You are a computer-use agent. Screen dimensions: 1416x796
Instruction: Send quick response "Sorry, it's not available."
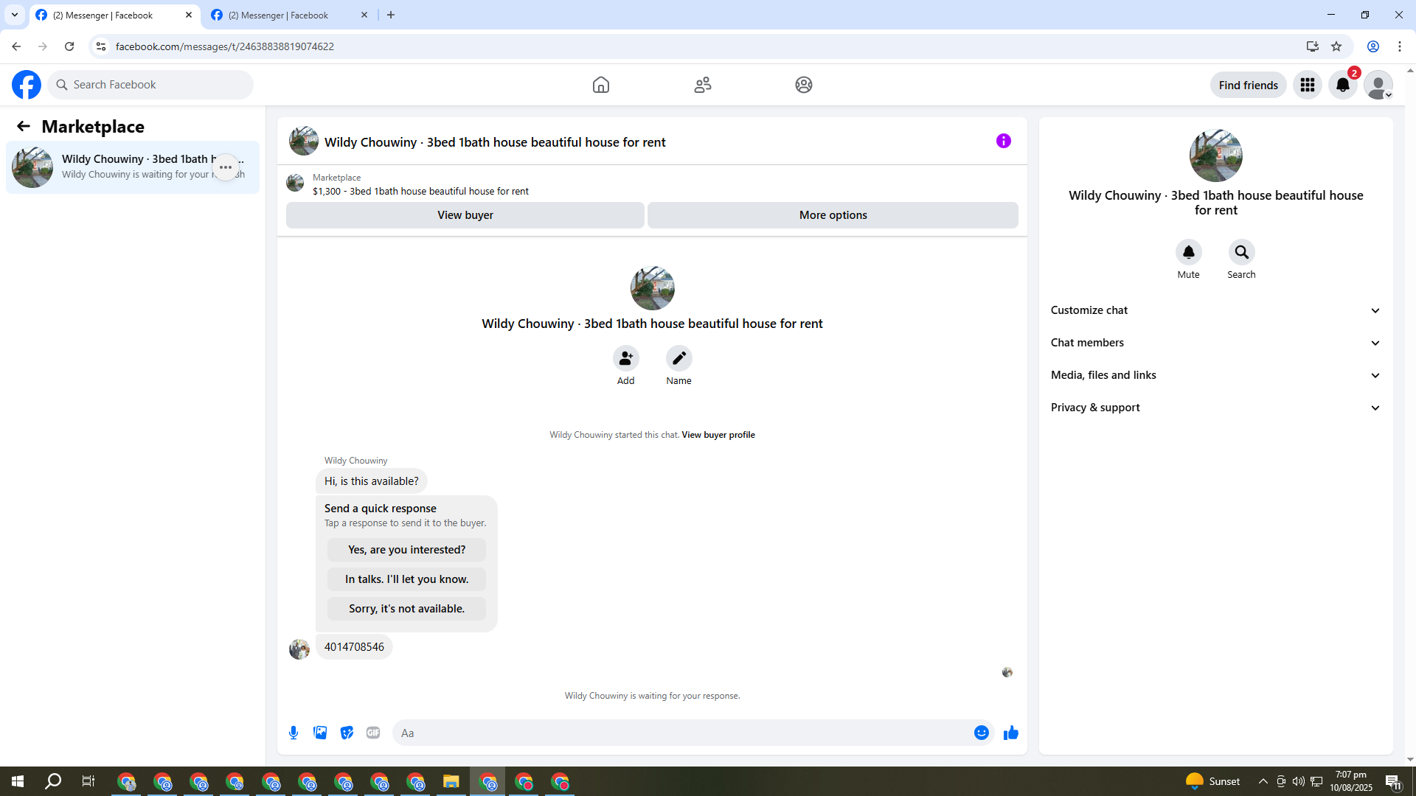(x=406, y=609)
